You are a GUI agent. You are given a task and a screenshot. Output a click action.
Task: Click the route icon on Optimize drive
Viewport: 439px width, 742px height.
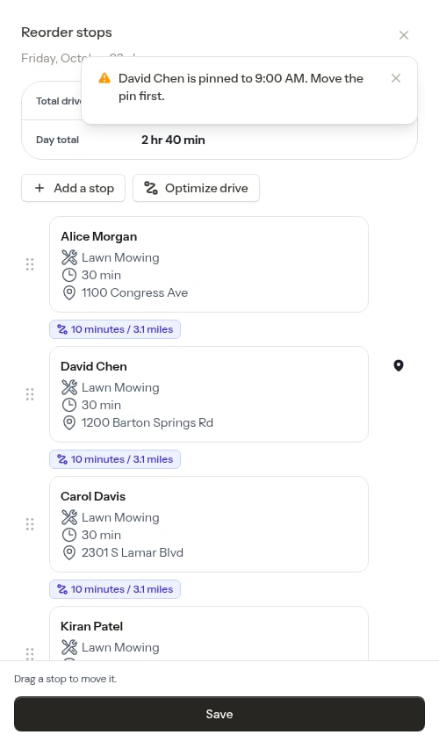click(x=151, y=188)
